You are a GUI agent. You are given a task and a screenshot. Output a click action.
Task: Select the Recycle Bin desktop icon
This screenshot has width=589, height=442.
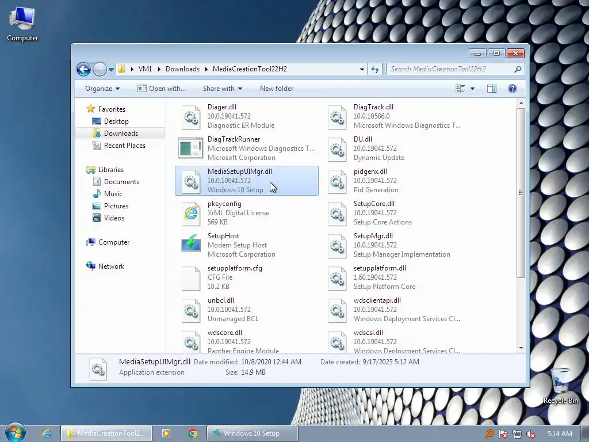pos(560,386)
